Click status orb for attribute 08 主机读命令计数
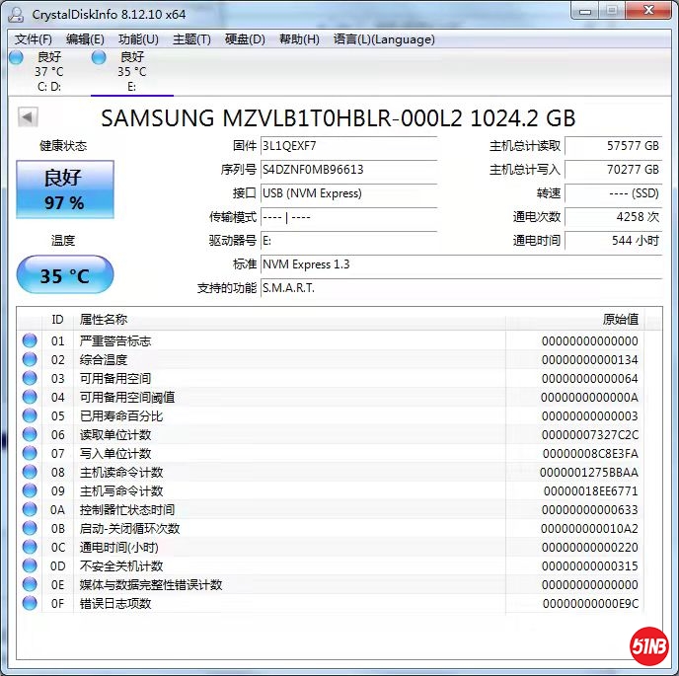This screenshot has height=676, width=679. [30, 472]
